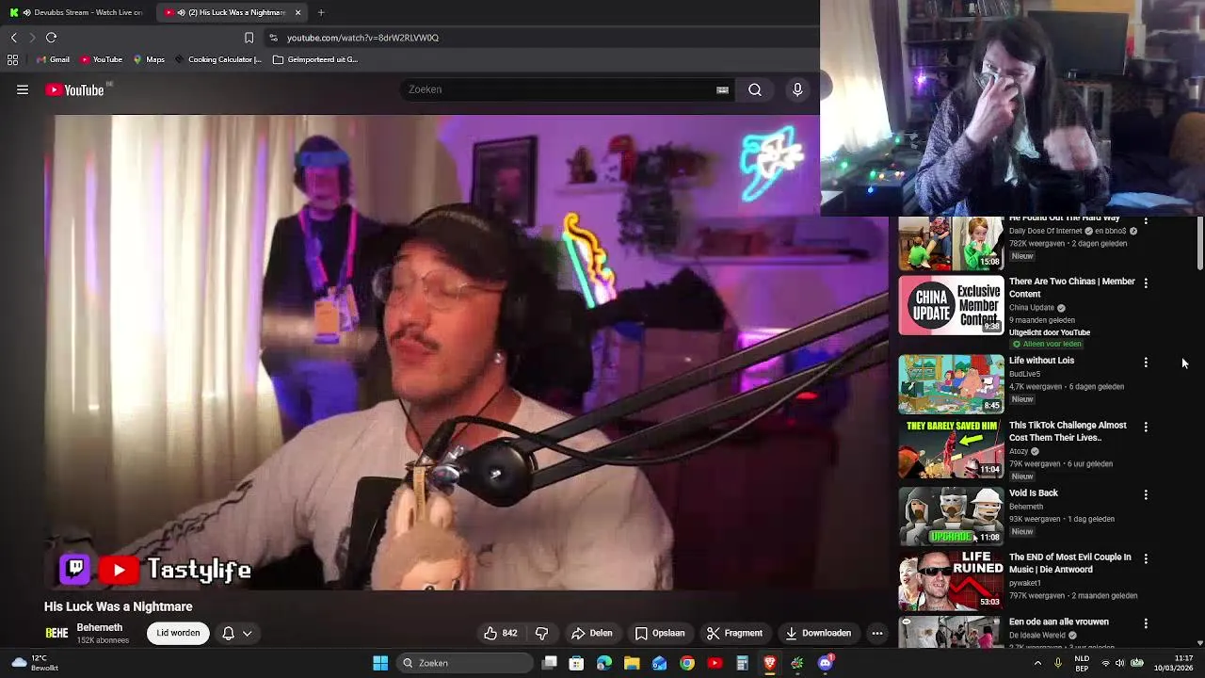Expand the notification options chevron beside the bell
Viewport: 1205px width, 678px height.
[248, 634]
